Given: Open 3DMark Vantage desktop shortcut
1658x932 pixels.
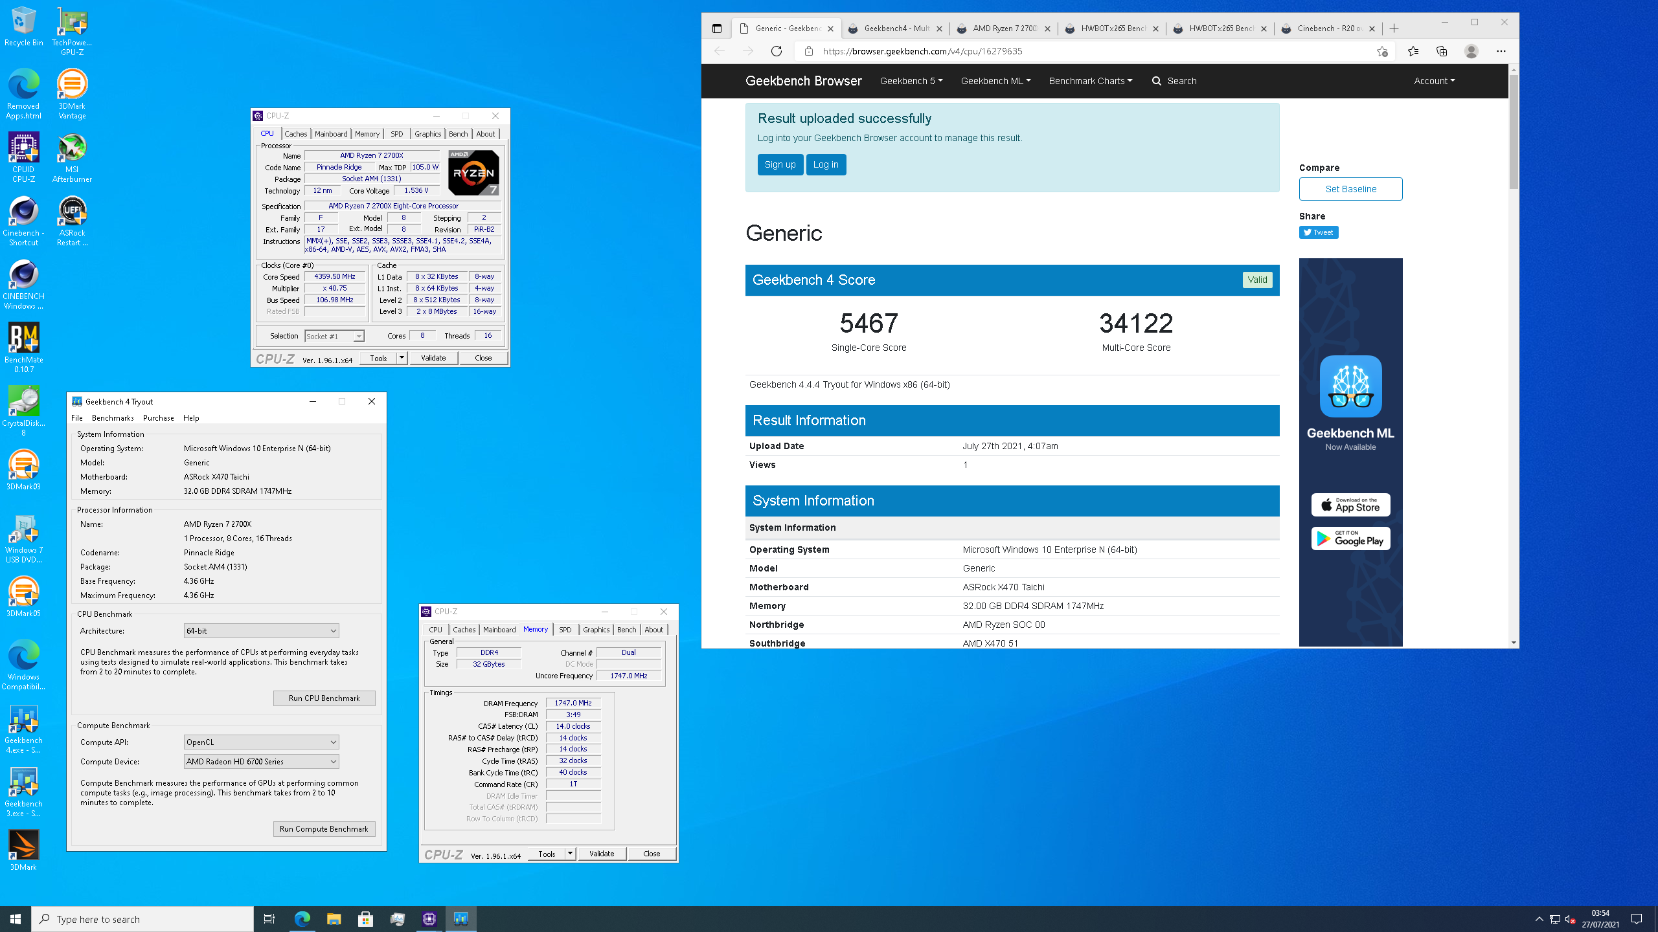Looking at the screenshot, I should [72, 94].
